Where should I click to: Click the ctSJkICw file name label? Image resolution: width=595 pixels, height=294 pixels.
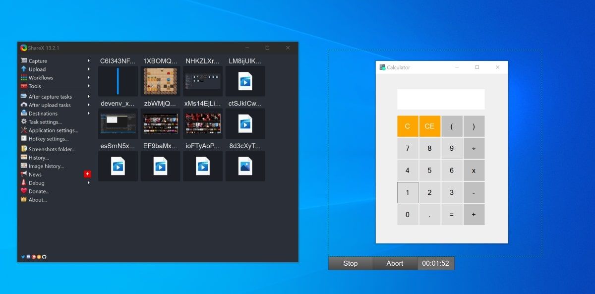pyautogui.click(x=245, y=104)
